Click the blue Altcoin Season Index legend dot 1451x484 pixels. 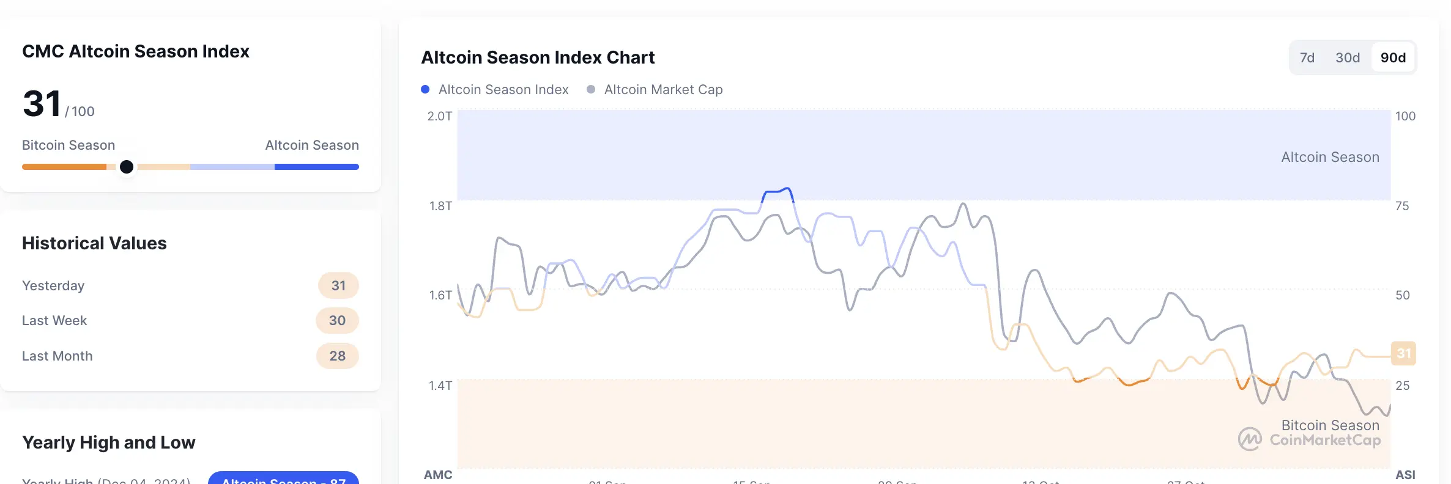click(x=424, y=89)
